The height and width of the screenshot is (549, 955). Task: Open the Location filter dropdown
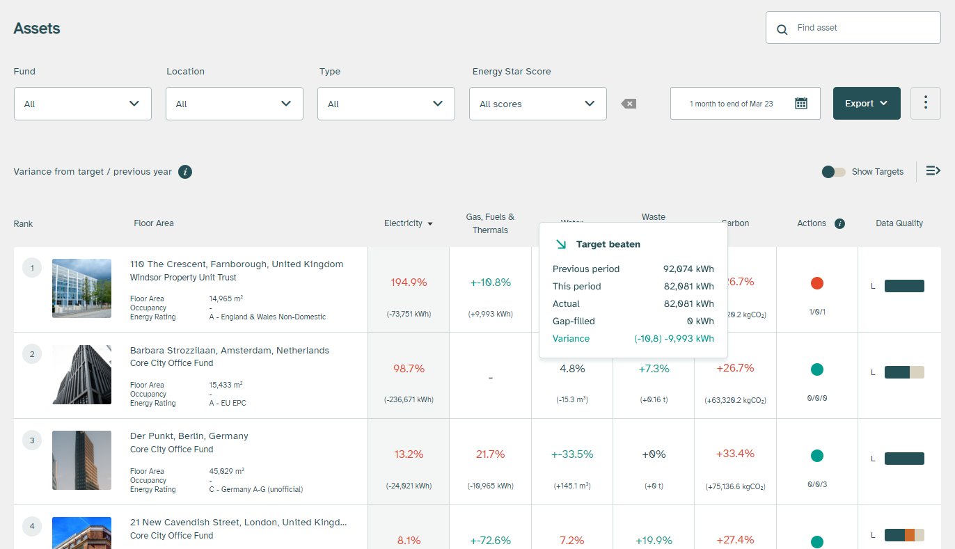pos(235,104)
